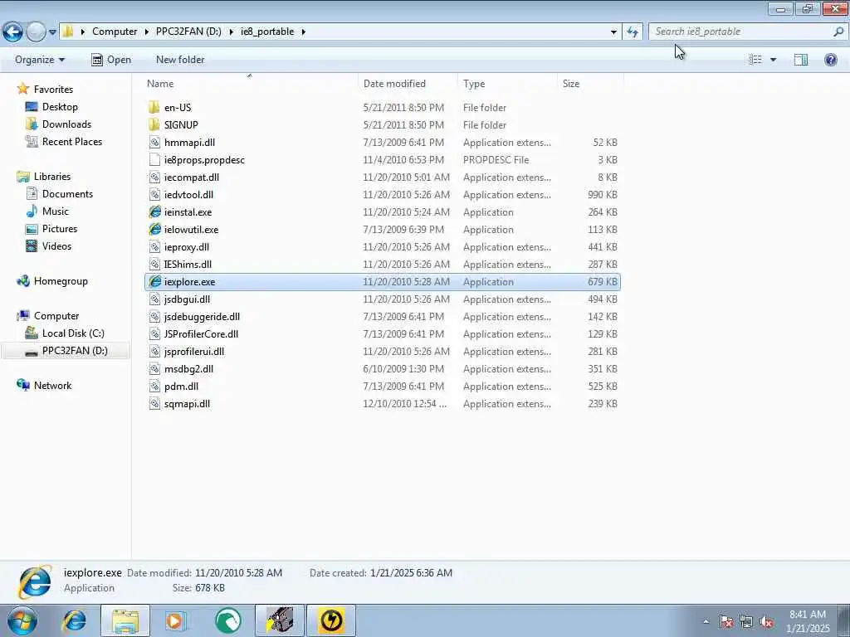This screenshot has height=637, width=850.
Task: Open Recent Places in the navigation pane
Action: pos(72,141)
